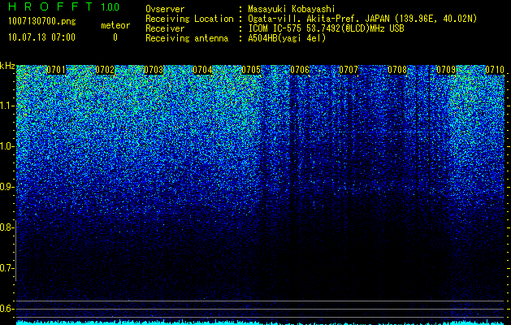
Task: Click the HROFFT title text
Action: (50, 6)
